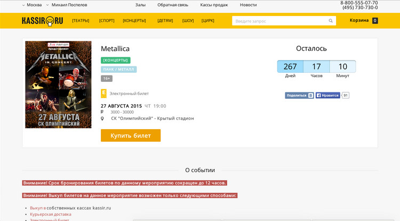
Task: Click the green Концерты tag
Action: coord(115,61)
